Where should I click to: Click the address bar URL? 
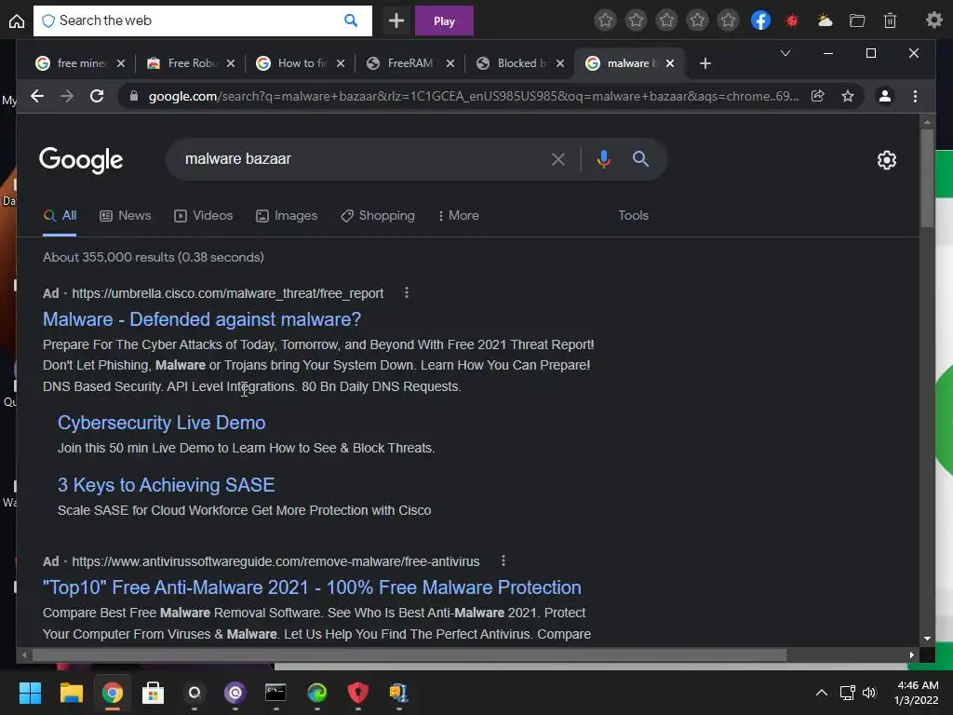[474, 96]
